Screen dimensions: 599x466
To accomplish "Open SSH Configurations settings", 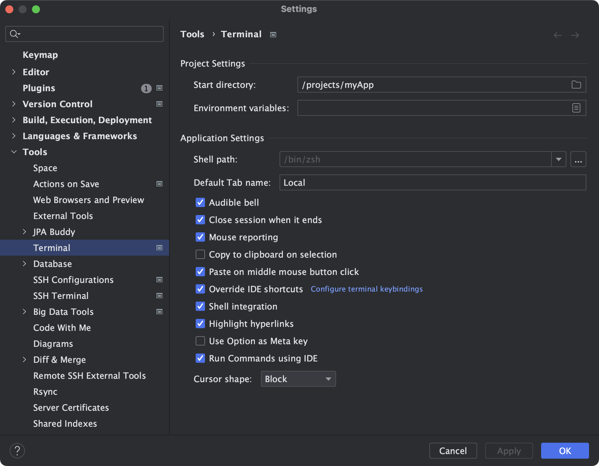I will coord(74,280).
